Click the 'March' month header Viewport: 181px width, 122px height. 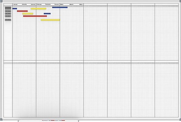[x=71, y=4]
